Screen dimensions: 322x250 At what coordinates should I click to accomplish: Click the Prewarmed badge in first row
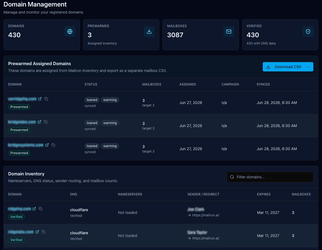[x=19, y=107]
